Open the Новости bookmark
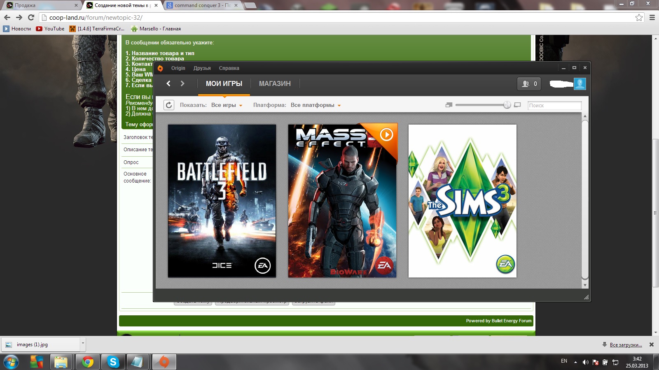 [x=17, y=29]
